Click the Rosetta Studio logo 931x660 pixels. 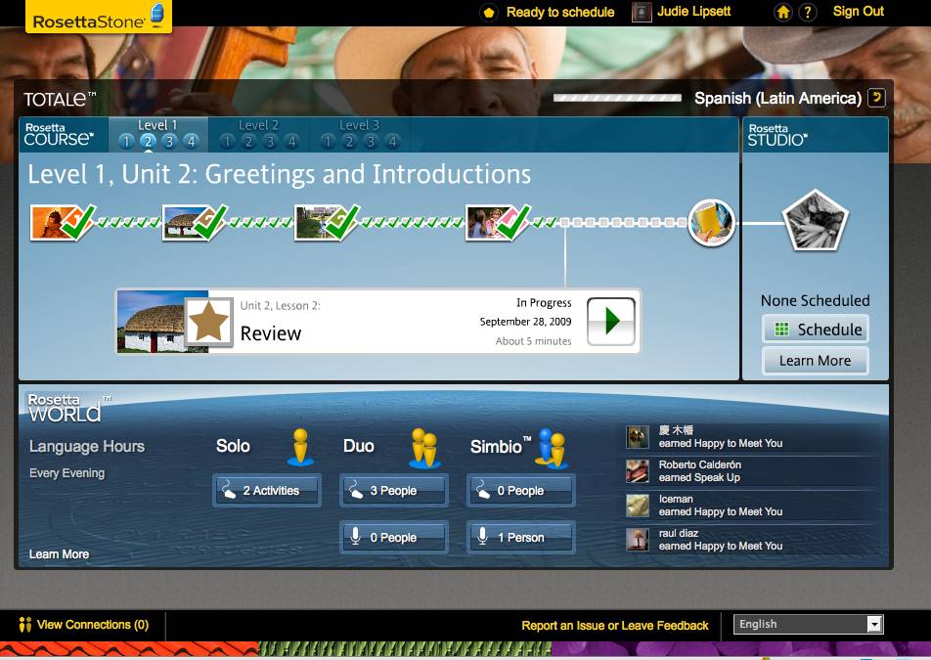(x=777, y=135)
